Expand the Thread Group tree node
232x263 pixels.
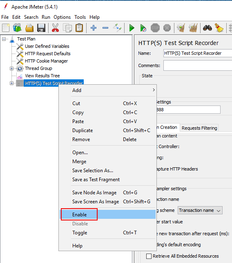pyautogui.click(x=11, y=68)
